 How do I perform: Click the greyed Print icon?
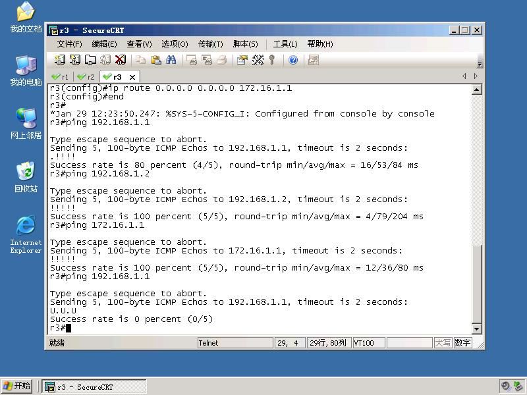222,60
